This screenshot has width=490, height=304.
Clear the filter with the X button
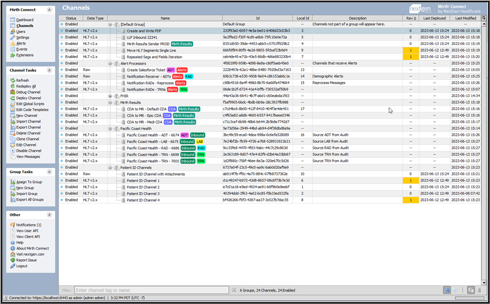(234, 290)
